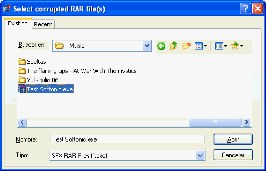Click the Cancelar button
Screen dimensions: 266x171
(233, 155)
